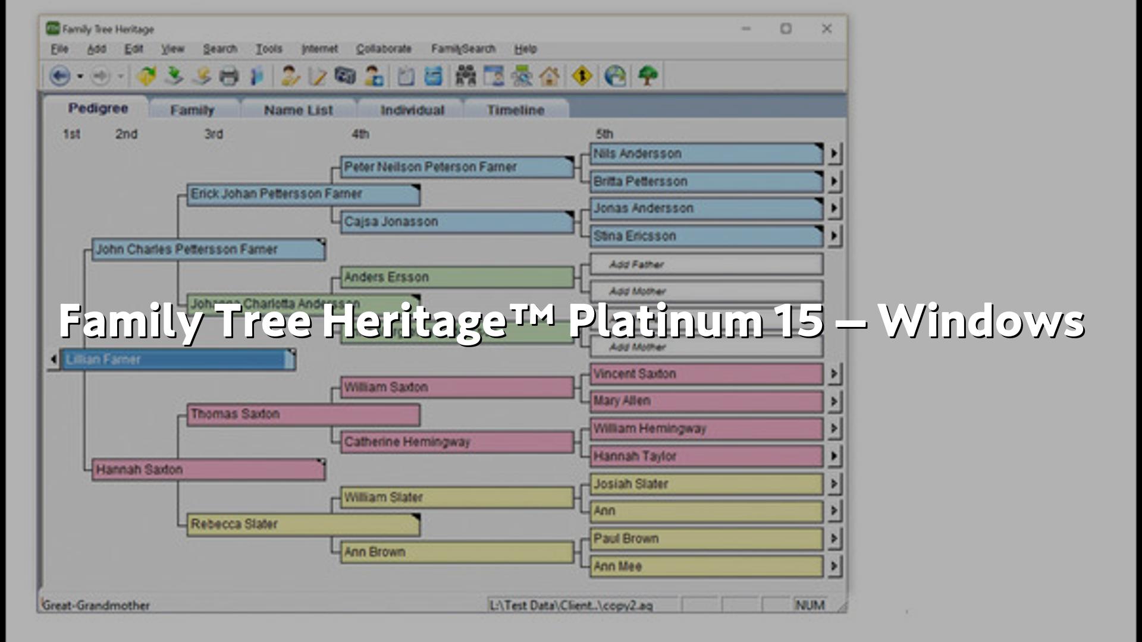
Task: Expand ancestors arrow beside Vincent Saxton
Action: (834, 374)
